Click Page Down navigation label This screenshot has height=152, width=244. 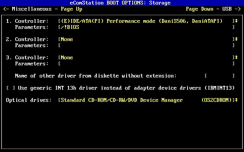click(x=199, y=9)
